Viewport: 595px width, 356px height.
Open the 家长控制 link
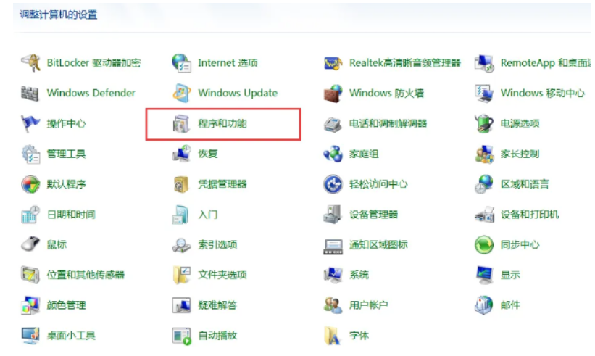[520, 154]
